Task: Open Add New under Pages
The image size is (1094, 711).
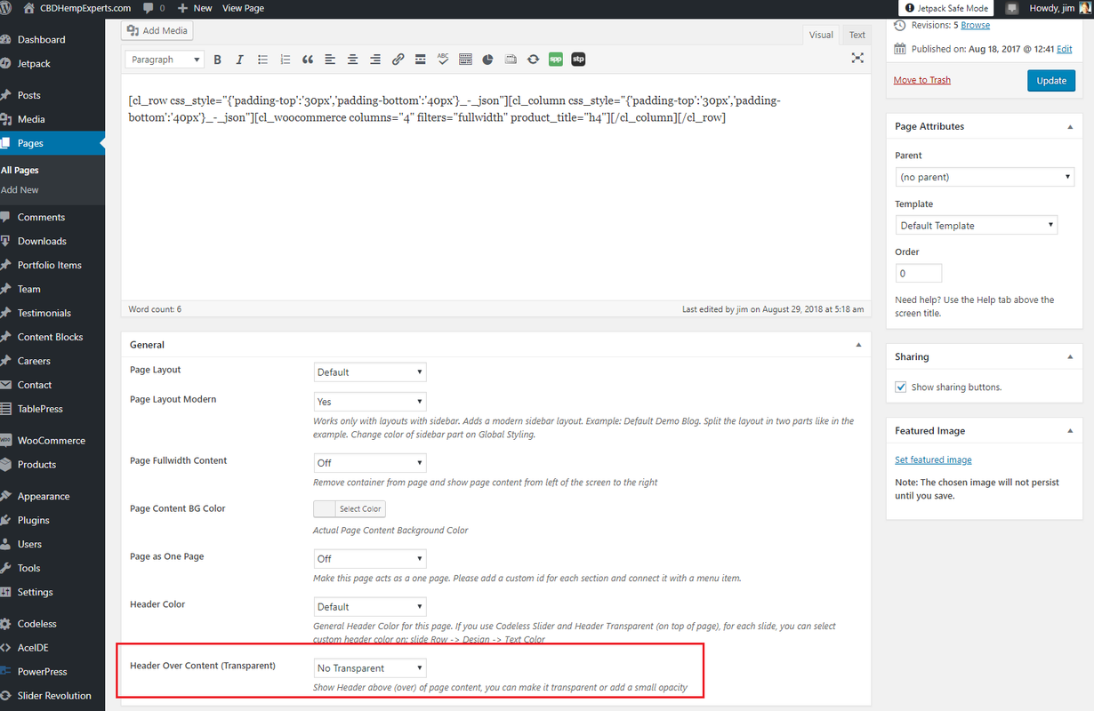Action: click(x=20, y=190)
